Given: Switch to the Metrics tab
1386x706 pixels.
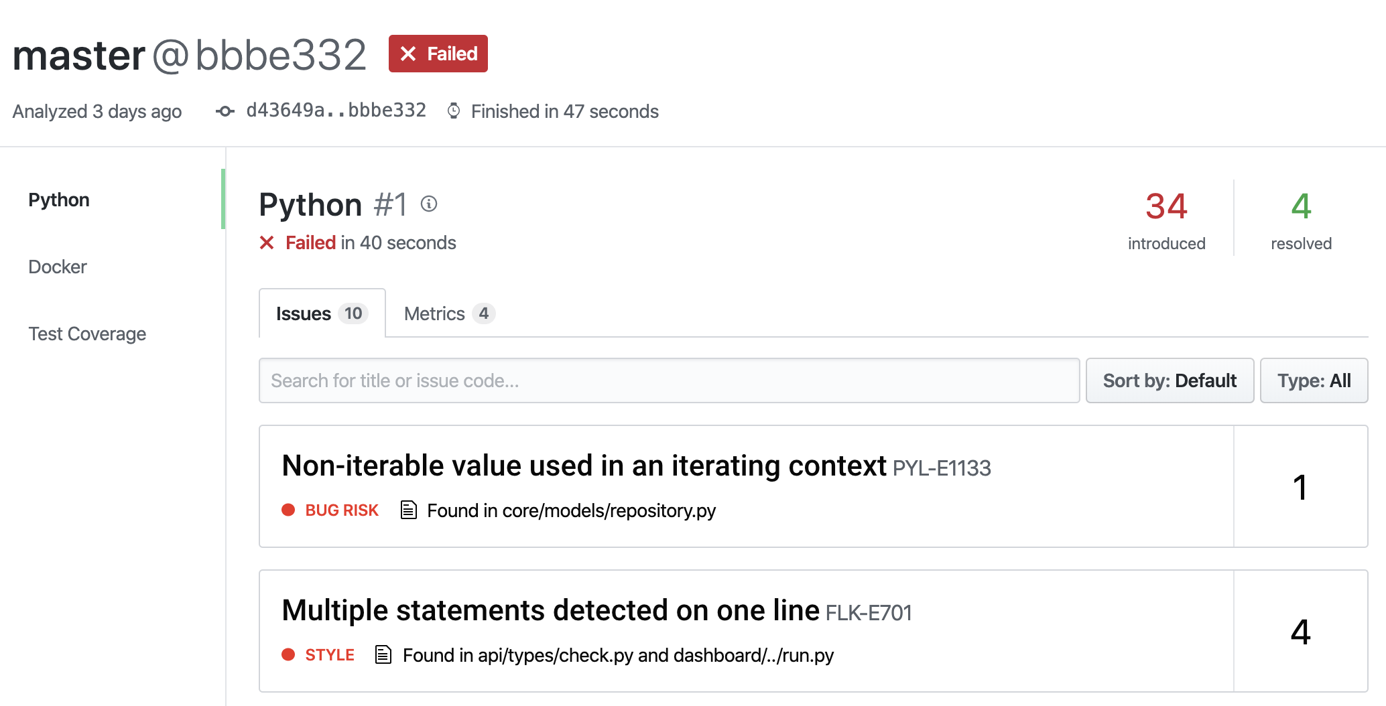Looking at the screenshot, I should (448, 313).
